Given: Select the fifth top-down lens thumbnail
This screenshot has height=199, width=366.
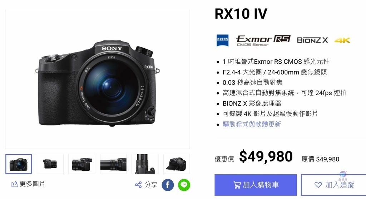Looking at the screenshot, I should pyautogui.click(x=145, y=164).
